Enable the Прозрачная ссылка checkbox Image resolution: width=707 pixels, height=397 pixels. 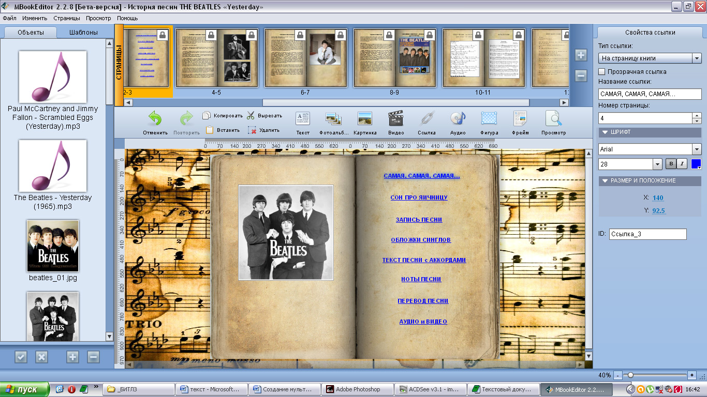click(x=602, y=71)
